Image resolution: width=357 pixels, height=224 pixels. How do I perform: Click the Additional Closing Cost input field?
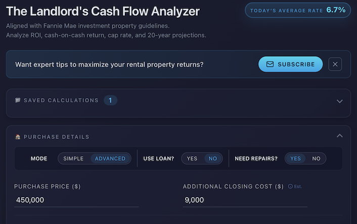pyautogui.click(x=245, y=200)
